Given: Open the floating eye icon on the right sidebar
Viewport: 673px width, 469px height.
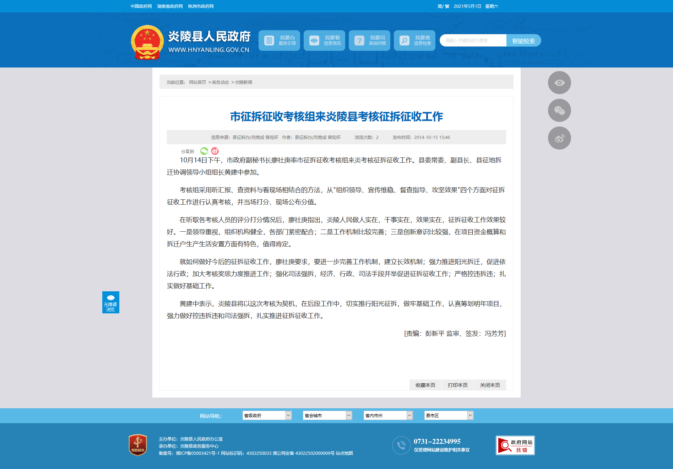Looking at the screenshot, I should [559, 83].
